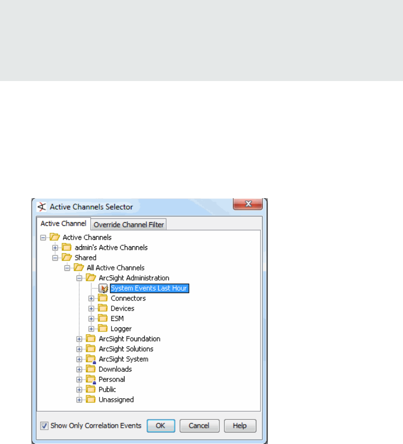Expand the Logger node
Screen dimensions: 403x444
91,329
